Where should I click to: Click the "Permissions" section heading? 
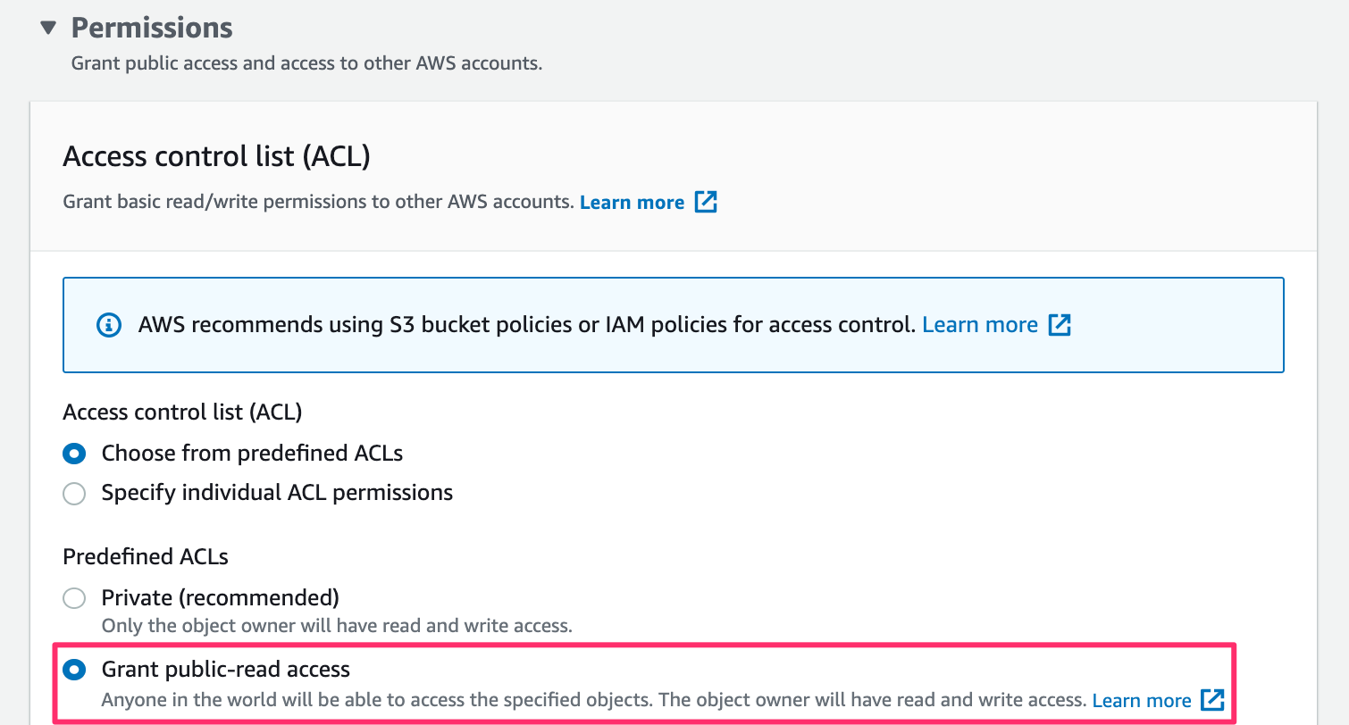[x=152, y=28]
